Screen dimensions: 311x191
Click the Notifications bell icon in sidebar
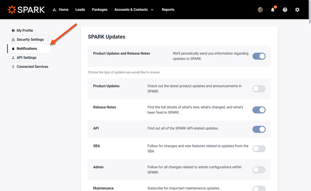13,49
